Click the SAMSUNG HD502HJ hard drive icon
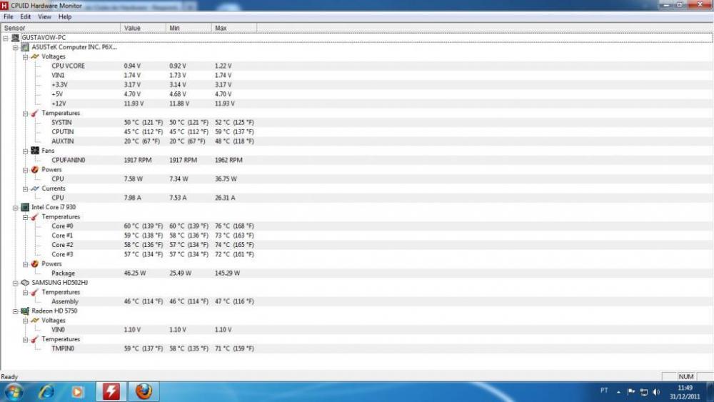The height and width of the screenshot is (402, 714). pyautogui.click(x=25, y=283)
